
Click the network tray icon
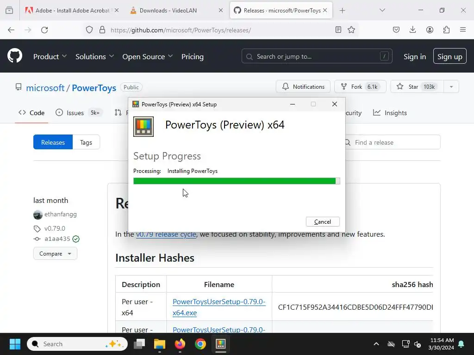(405, 344)
